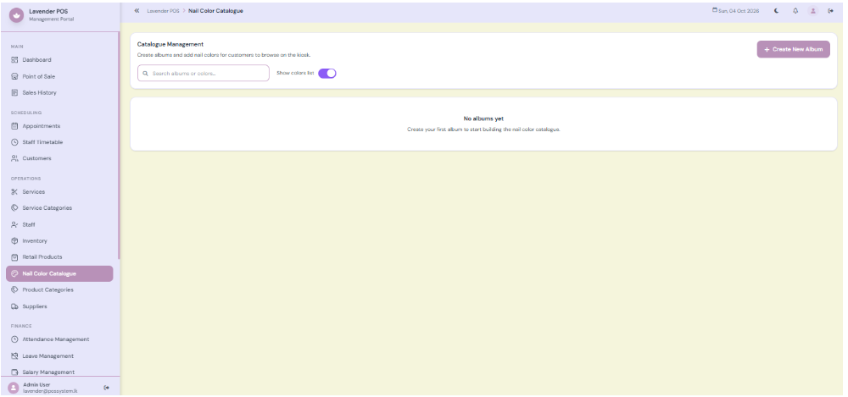Open the user profile avatar in top bar
The height and width of the screenshot is (397, 848).
[x=813, y=11]
